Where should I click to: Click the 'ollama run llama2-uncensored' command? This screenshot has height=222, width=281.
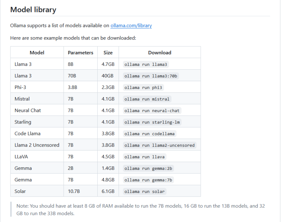click(159, 145)
